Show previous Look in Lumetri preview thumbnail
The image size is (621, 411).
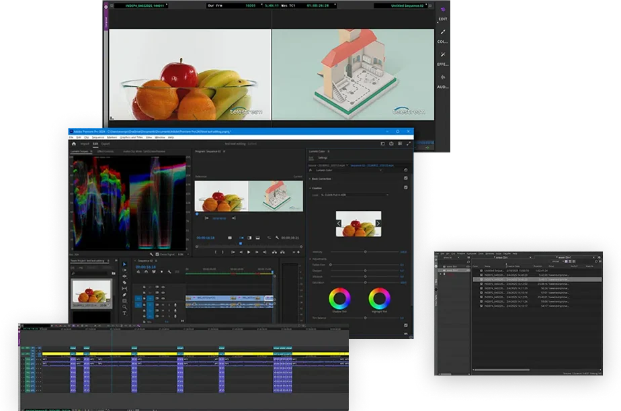(339, 224)
